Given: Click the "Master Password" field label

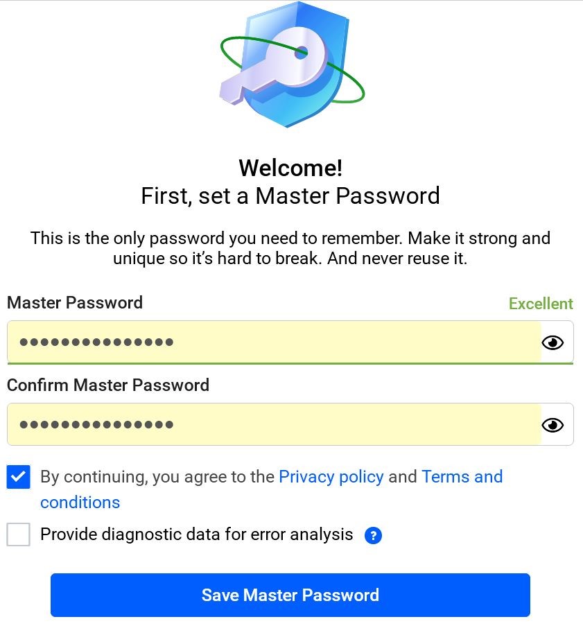Looking at the screenshot, I should pos(75,303).
